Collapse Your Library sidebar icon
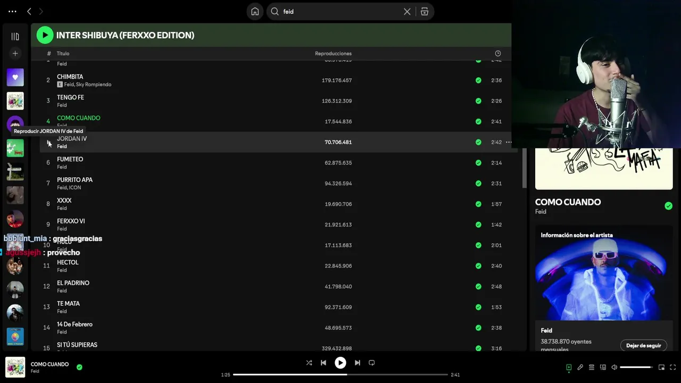681x383 pixels. tap(15, 37)
